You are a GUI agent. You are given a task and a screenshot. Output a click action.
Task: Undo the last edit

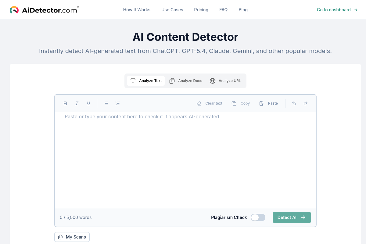294,103
